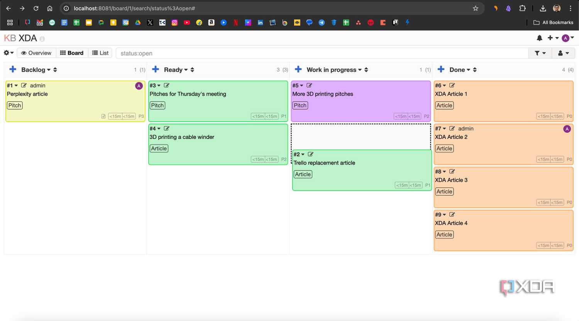Open the notifications bell
Image resolution: width=579 pixels, height=321 pixels.
(x=540, y=38)
